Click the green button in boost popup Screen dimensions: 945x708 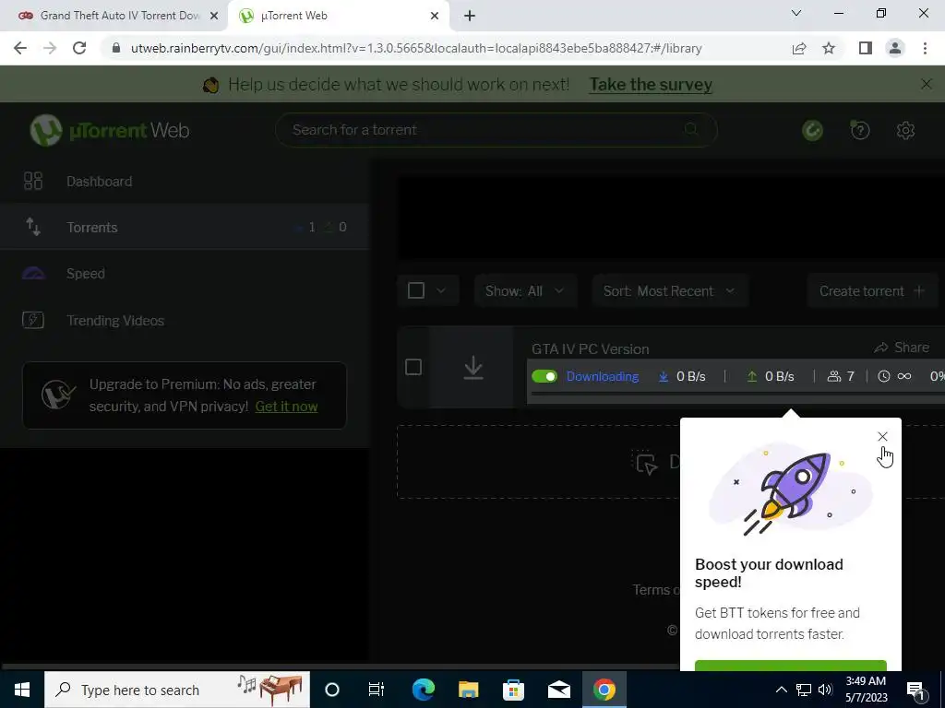point(790,666)
